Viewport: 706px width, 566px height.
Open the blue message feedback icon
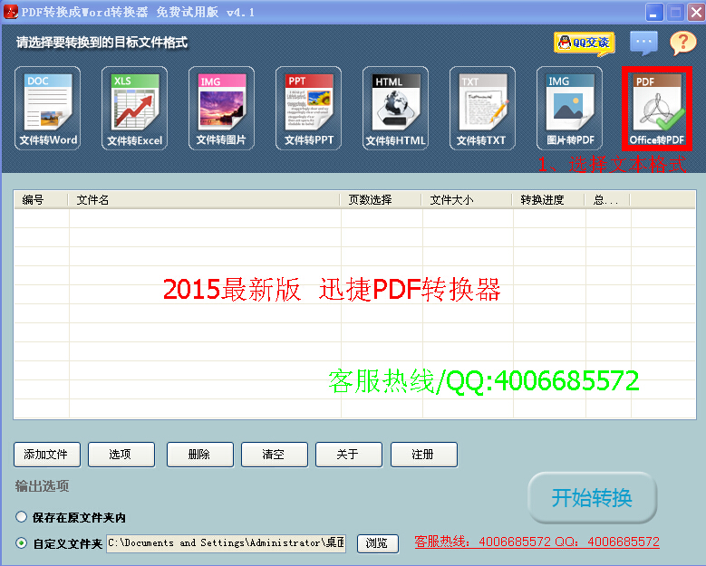point(643,43)
